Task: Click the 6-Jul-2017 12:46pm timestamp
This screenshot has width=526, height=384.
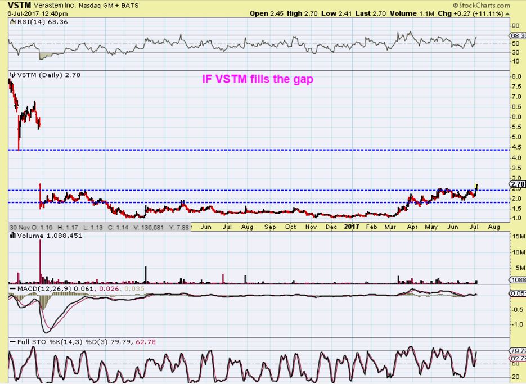Action: click(x=38, y=13)
